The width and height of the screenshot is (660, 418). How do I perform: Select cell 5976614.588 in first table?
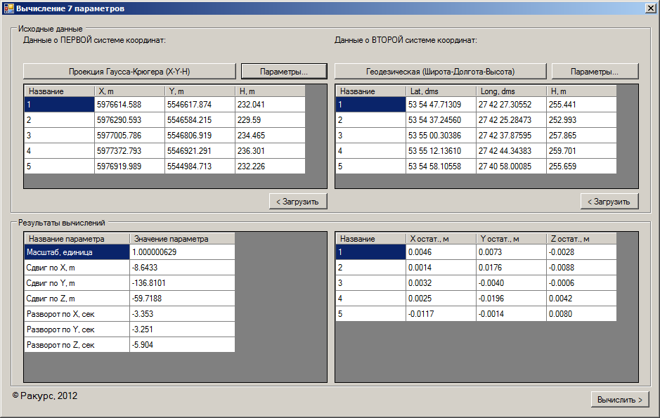coord(129,104)
